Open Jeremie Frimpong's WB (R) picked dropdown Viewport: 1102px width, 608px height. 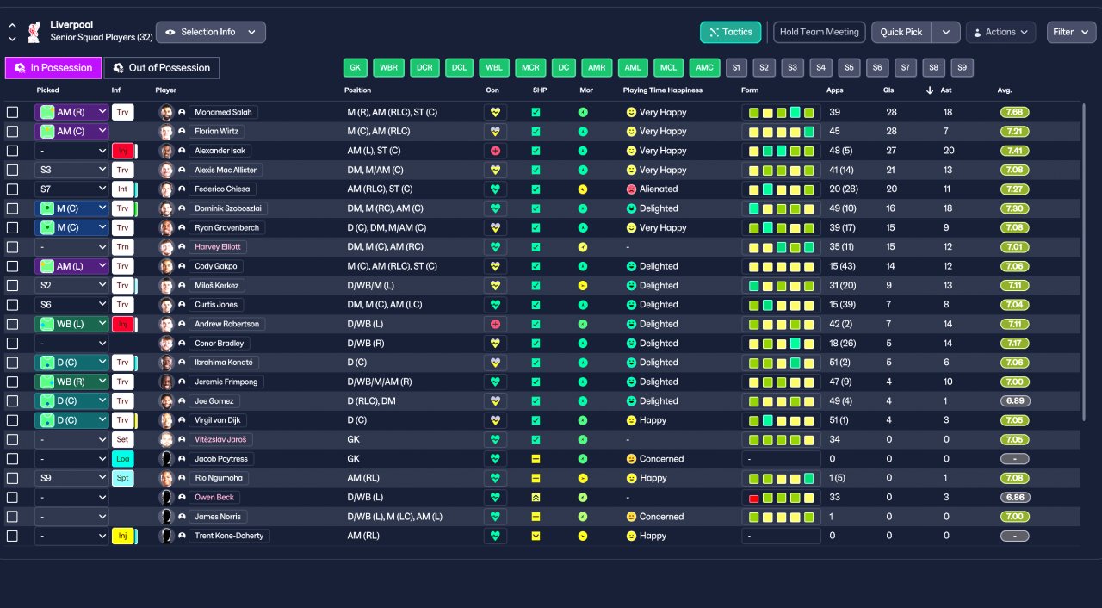coord(71,382)
